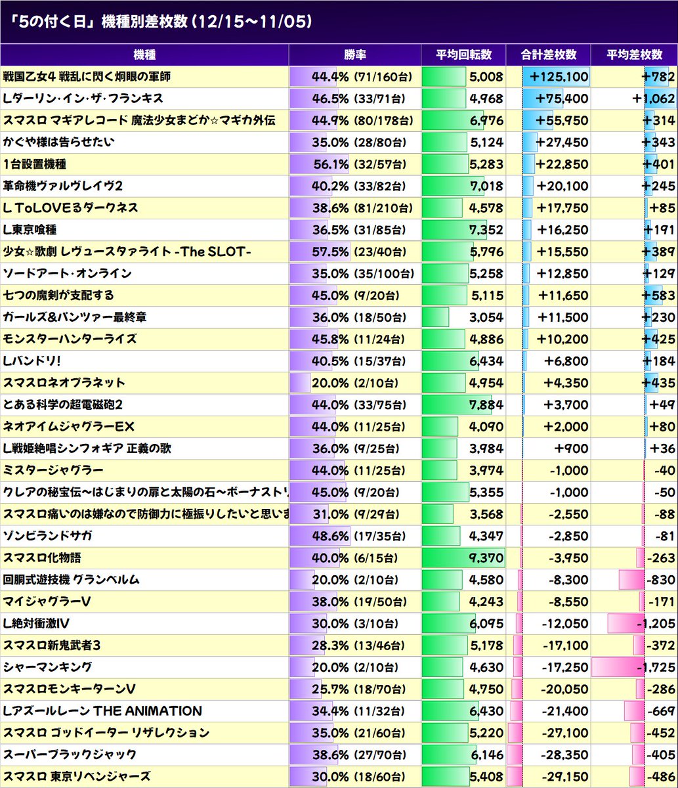Select row Lダーリン・イン・ザ・フランキス
This screenshot has height=788, width=678.
tap(339, 98)
